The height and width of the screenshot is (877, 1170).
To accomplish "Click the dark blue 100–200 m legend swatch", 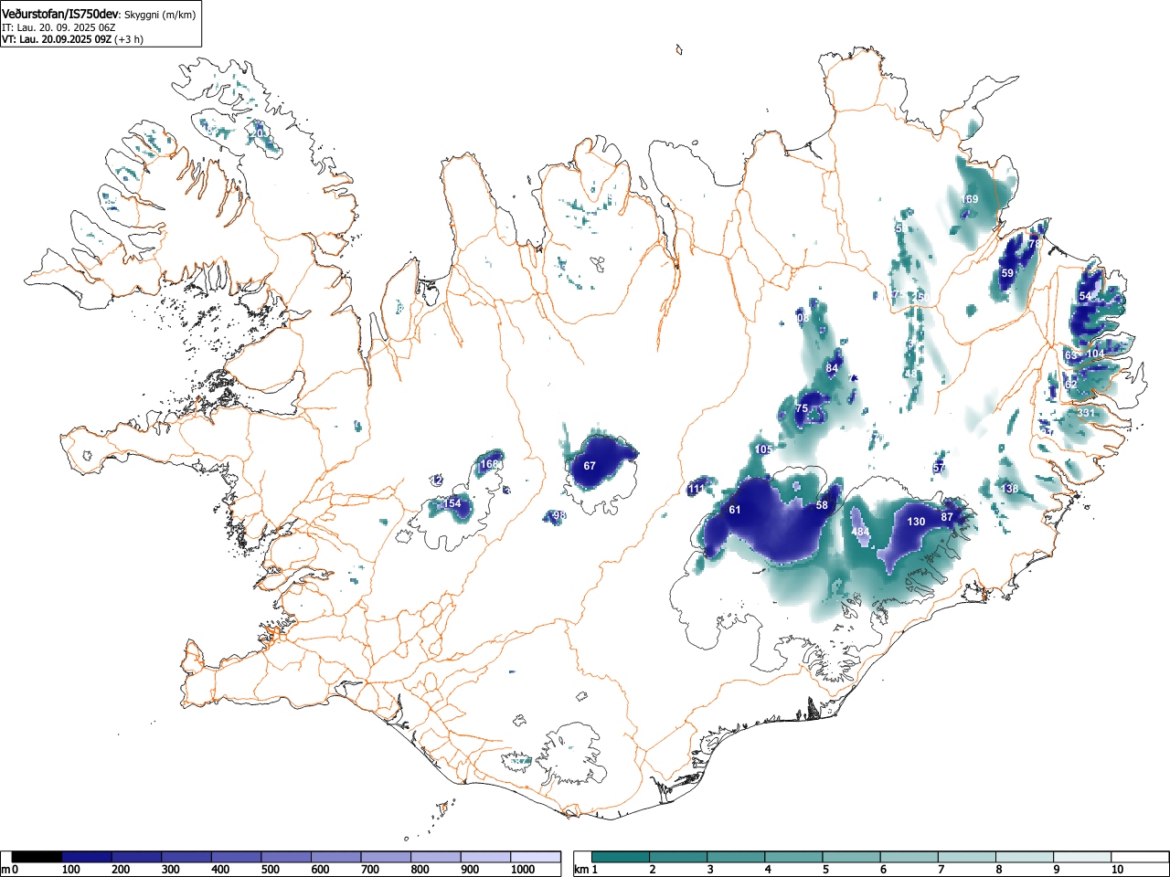I will [87, 857].
